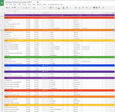Screen dimensions: 115x112
Task: Open Tag dropdown in SW news row
Action: tap(63, 103)
